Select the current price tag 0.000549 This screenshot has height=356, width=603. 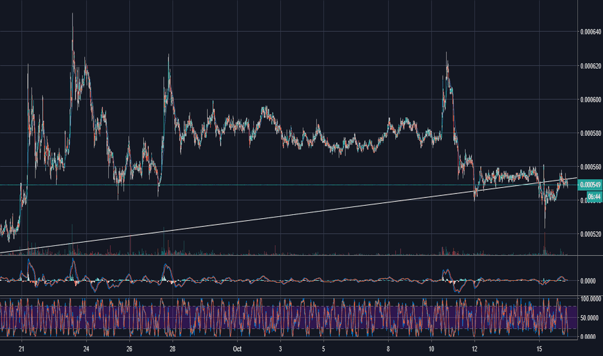(x=590, y=185)
